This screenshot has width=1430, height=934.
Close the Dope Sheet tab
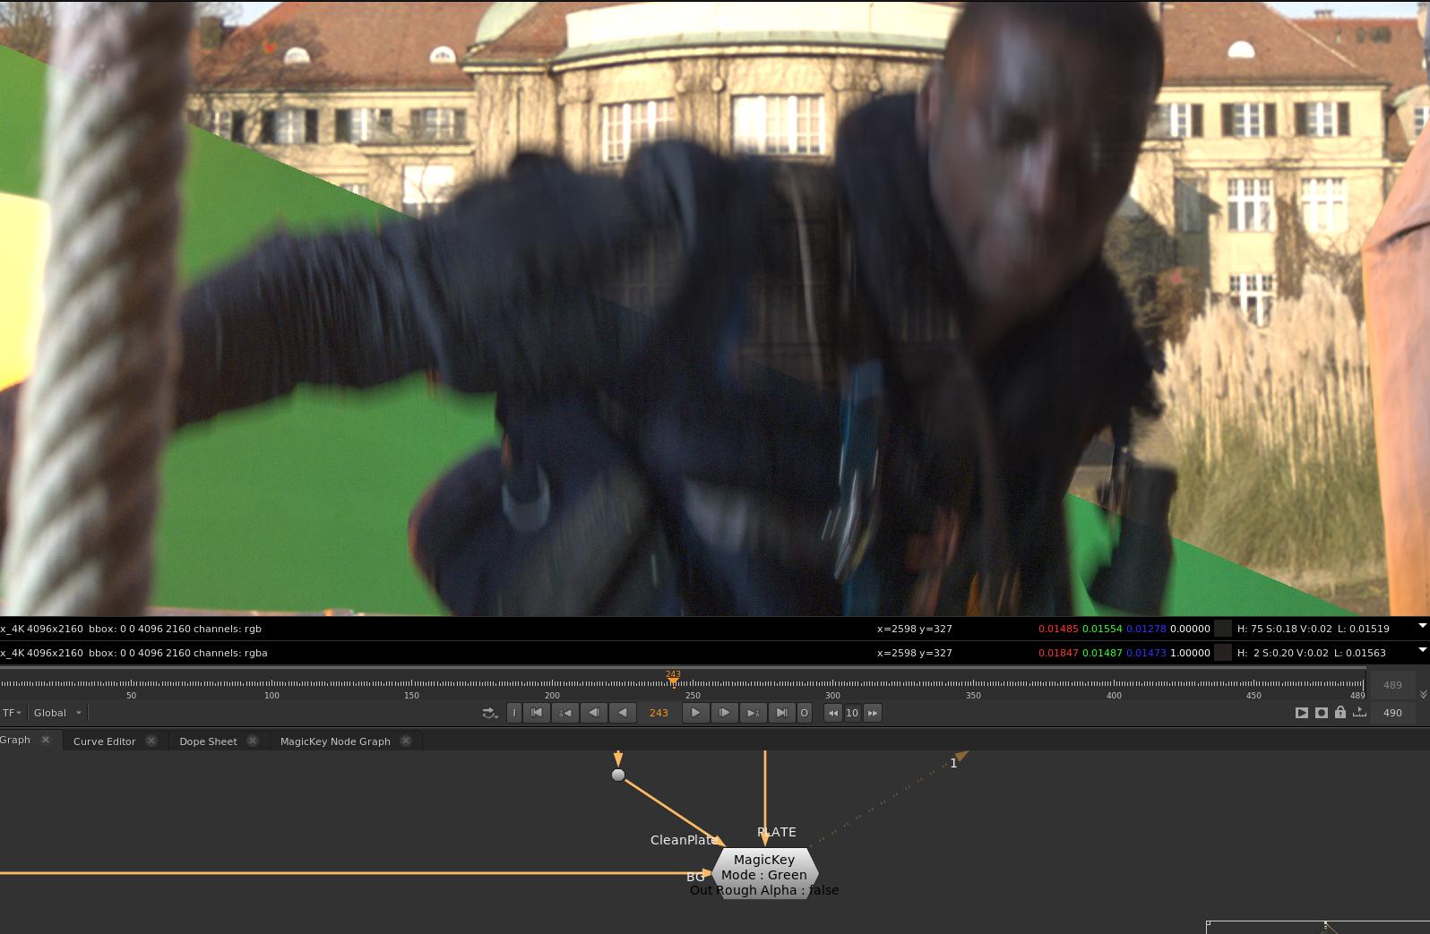[x=253, y=741]
